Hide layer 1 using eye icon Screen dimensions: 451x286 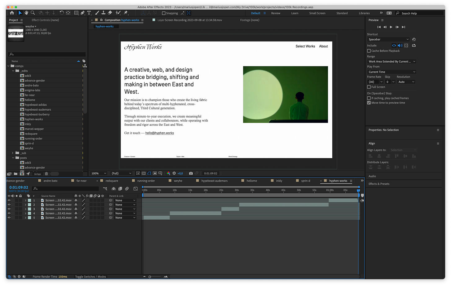[9, 200]
